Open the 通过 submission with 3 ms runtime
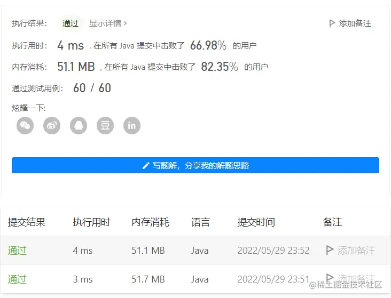 (17, 279)
